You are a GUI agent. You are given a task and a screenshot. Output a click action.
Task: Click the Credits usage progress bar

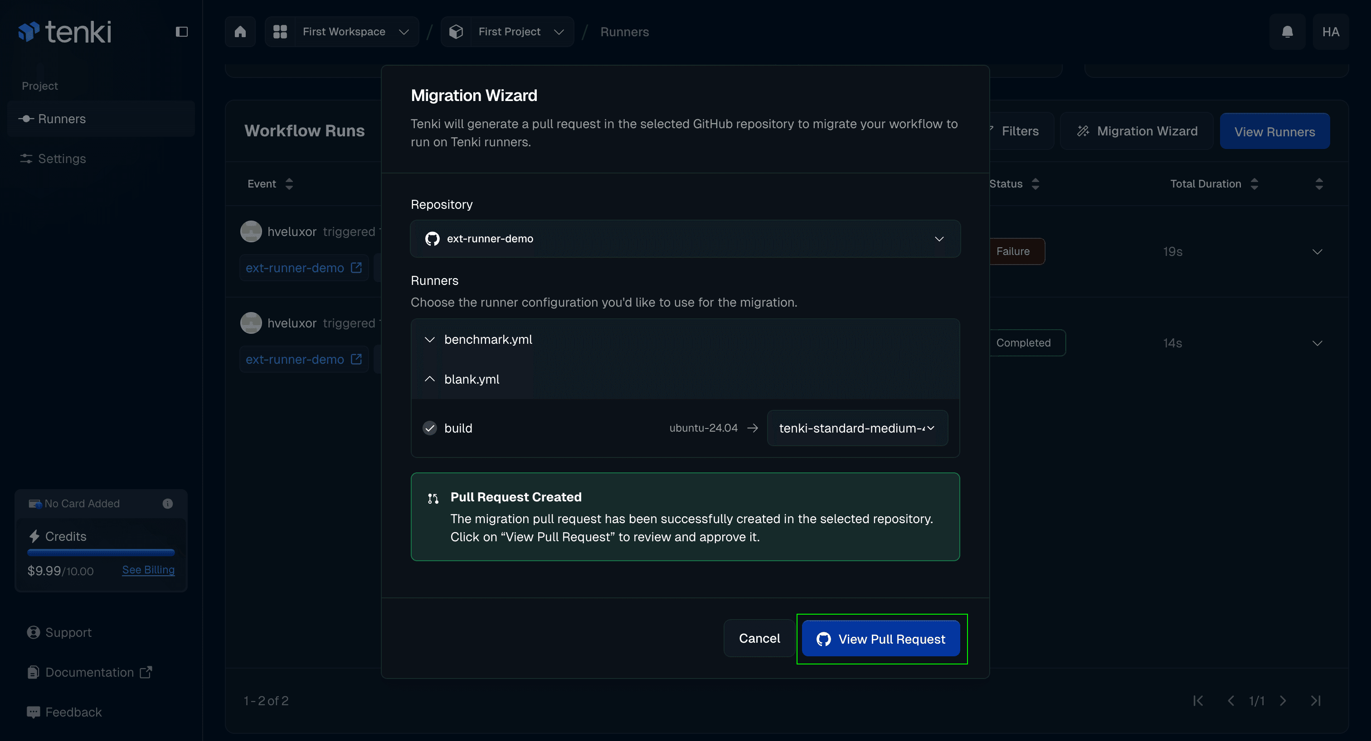click(x=101, y=553)
